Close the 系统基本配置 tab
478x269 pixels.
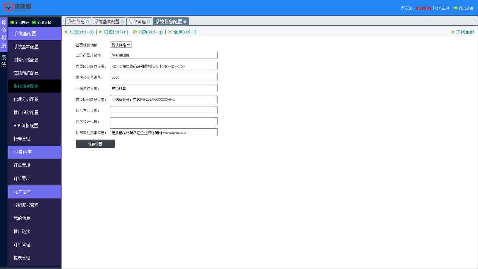point(122,22)
